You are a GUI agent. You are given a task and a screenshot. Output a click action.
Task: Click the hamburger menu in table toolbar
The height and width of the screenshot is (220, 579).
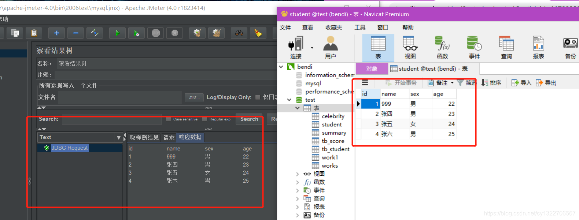pyautogui.click(x=365, y=83)
